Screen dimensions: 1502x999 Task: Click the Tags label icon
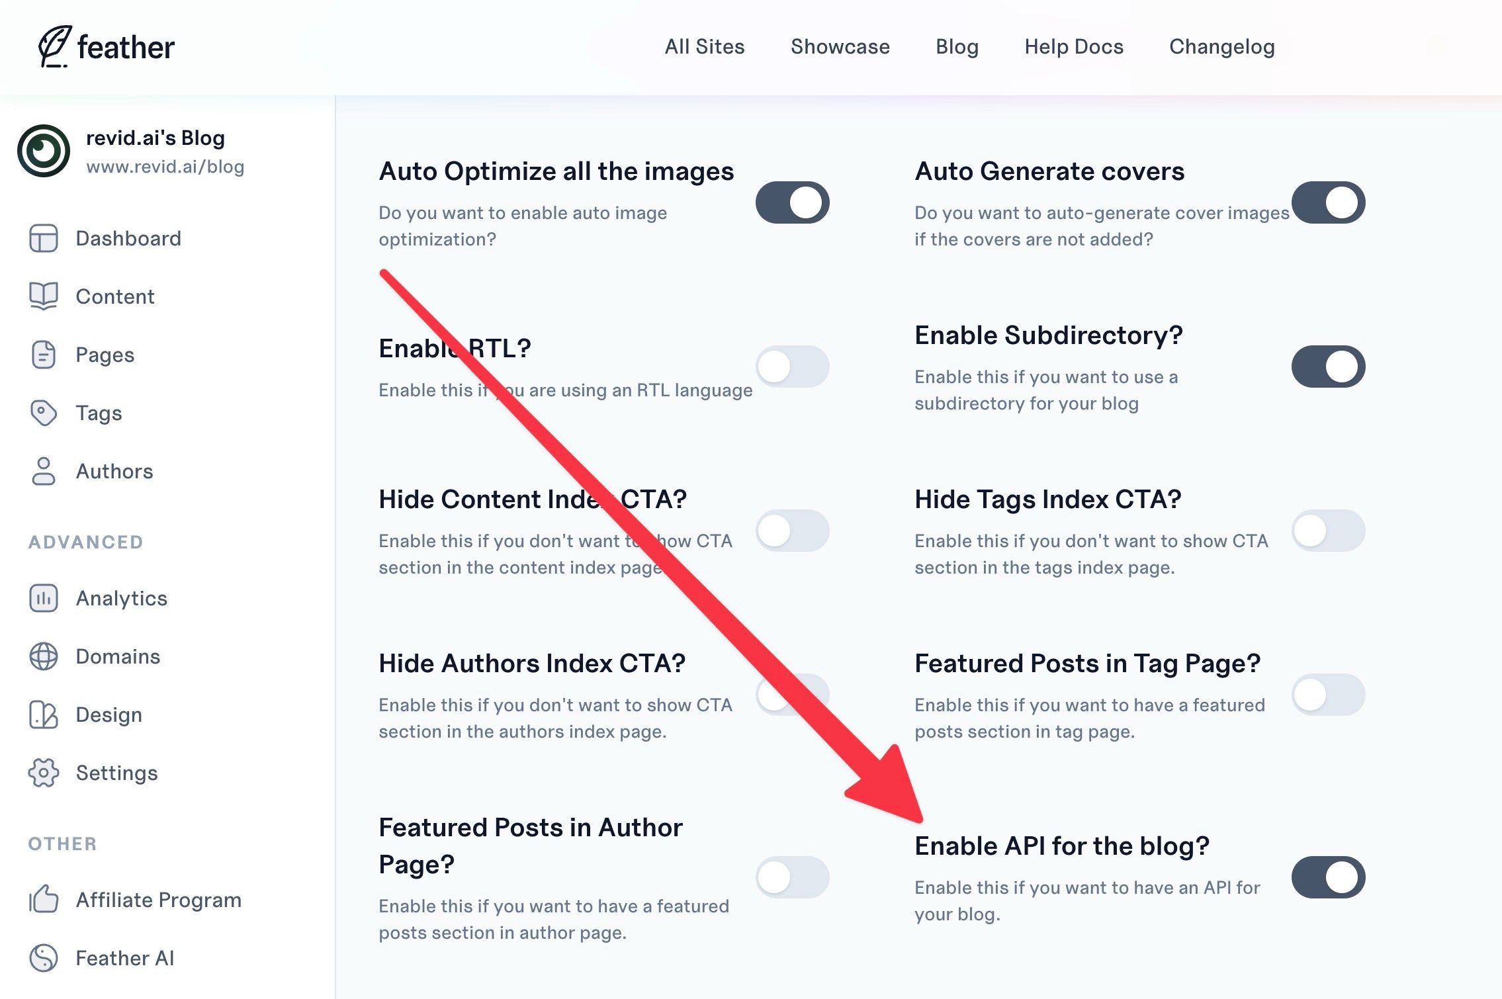coord(44,413)
